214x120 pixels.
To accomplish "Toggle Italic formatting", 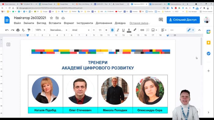I will tap(118, 30).
